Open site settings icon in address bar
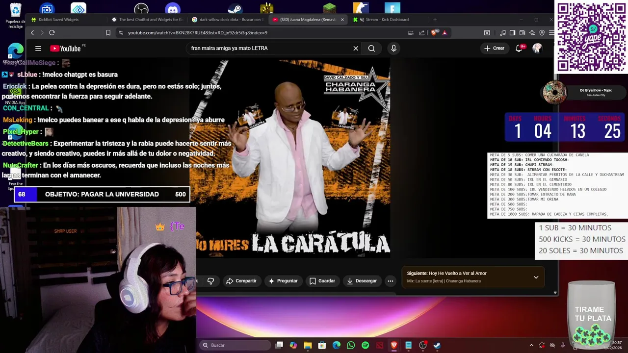This screenshot has height=353, width=628. (x=121, y=33)
